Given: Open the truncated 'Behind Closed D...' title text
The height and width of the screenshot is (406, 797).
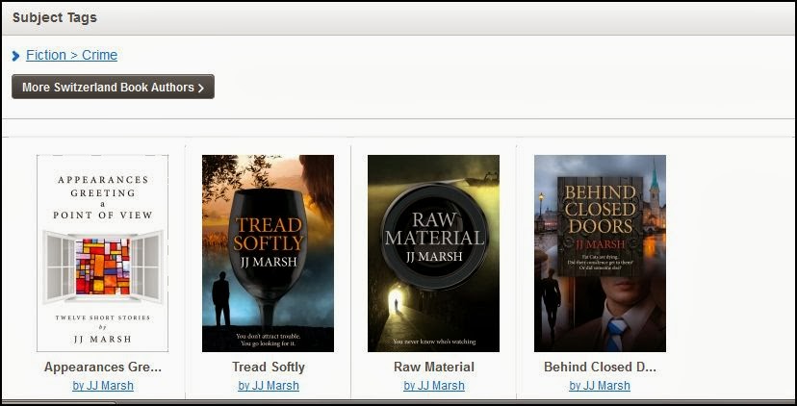Looking at the screenshot, I should coord(600,367).
